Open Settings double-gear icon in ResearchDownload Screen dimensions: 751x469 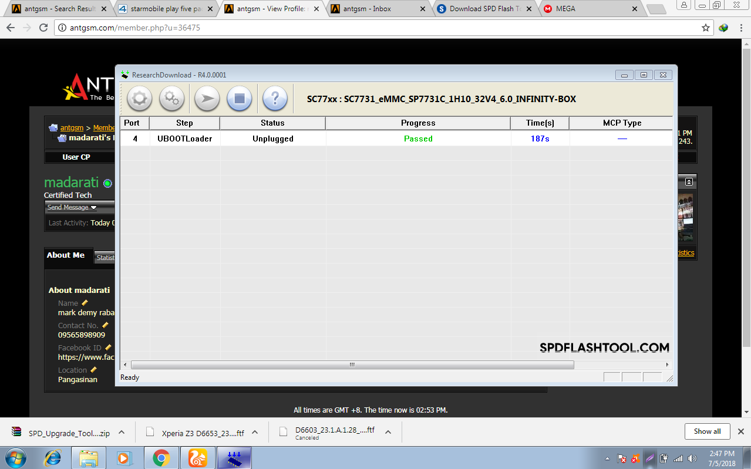click(172, 99)
